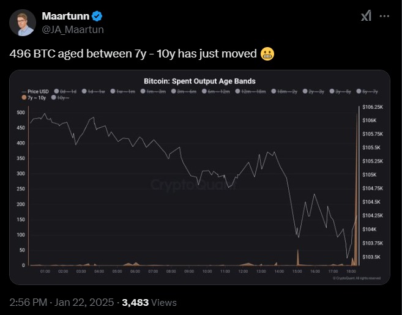Click the Maartunn display name

[65, 16]
